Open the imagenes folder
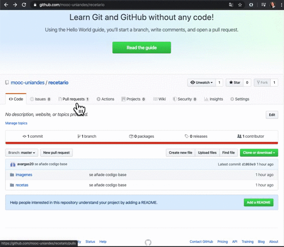 tap(24, 175)
